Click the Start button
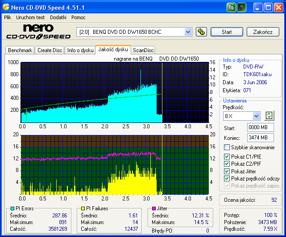Screen dimensions: 286x237 coord(227,32)
